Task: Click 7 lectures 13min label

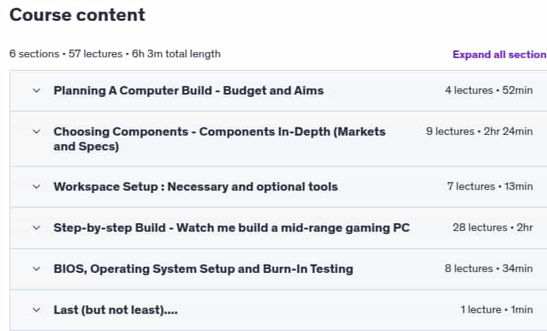Action: [x=490, y=187]
